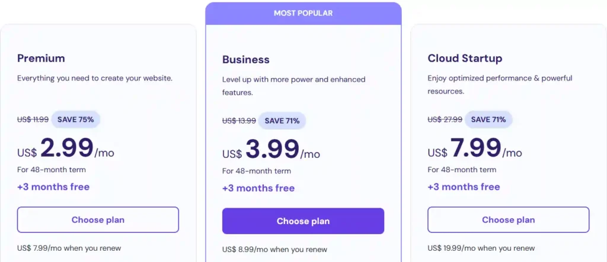
Task: Click the SAVE 71% badge on Cloud Startup
Action: click(x=488, y=119)
